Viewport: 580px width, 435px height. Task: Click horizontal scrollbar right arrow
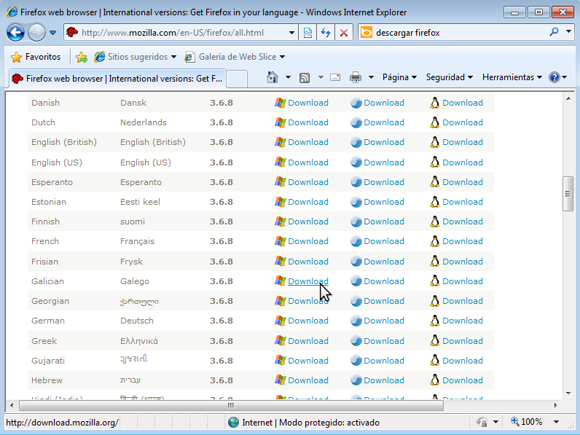555,405
